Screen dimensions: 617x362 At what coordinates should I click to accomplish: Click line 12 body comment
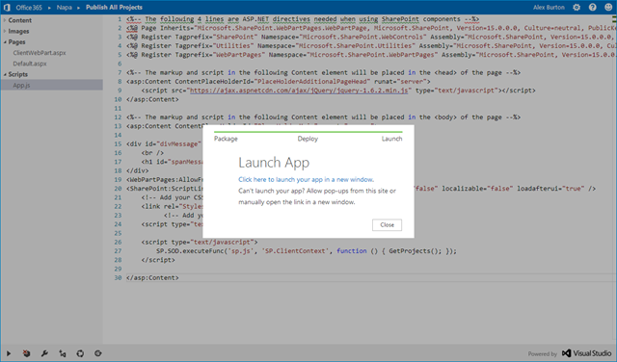[x=324, y=117]
